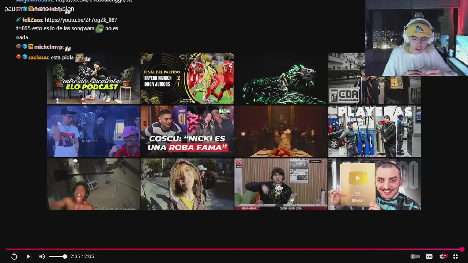Adjust the volume slider handle
Screen dimensions: 468x263
(x=65, y=256)
